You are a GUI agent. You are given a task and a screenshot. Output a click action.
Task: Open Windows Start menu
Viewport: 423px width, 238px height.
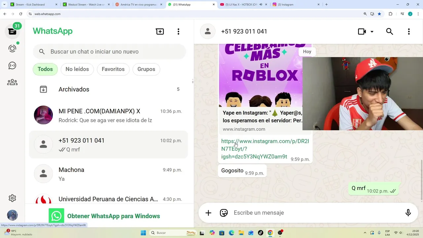(143, 233)
